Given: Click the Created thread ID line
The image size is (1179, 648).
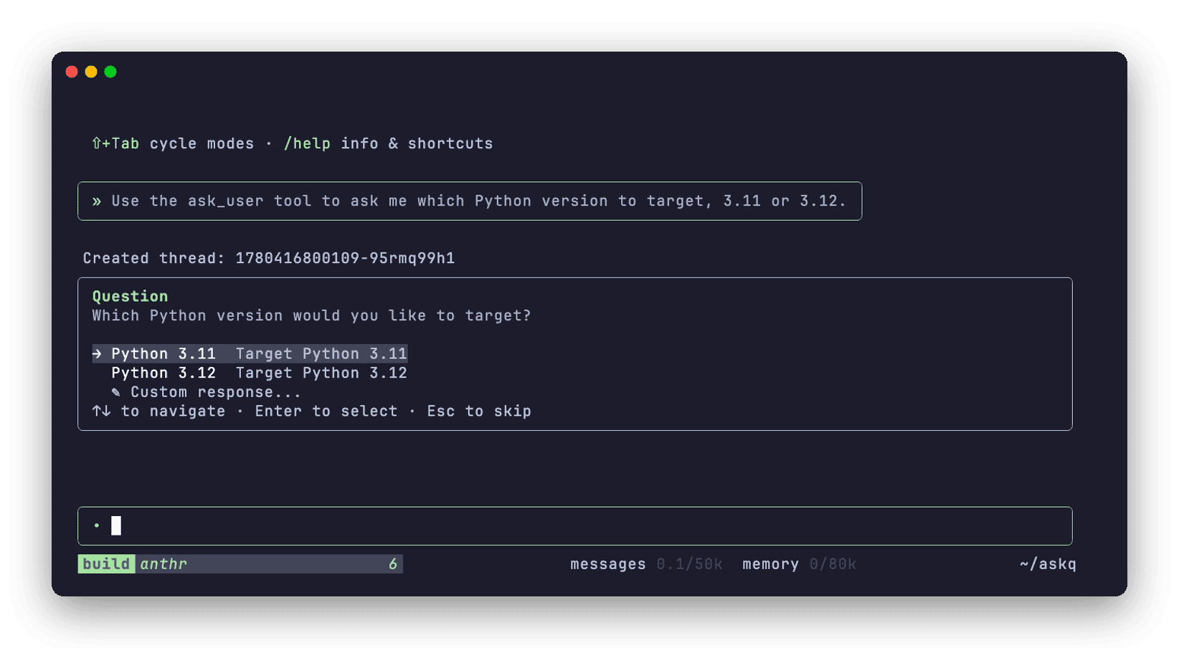Looking at the screenshot, I should [269, 258].
